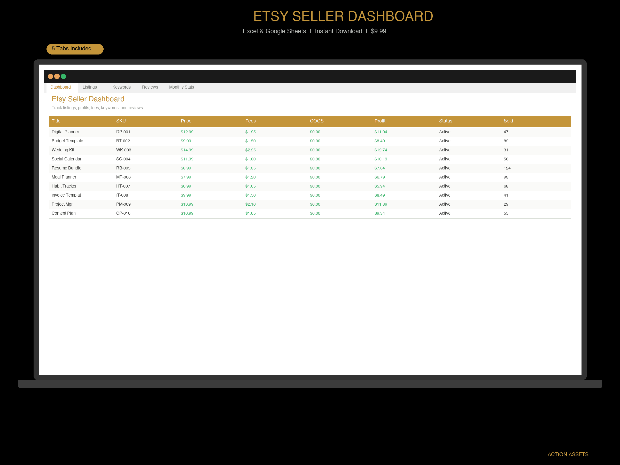Viewport: 620px width, 465px height.
Task: Click the $11.99 price cell
Action: pos(187,159)
